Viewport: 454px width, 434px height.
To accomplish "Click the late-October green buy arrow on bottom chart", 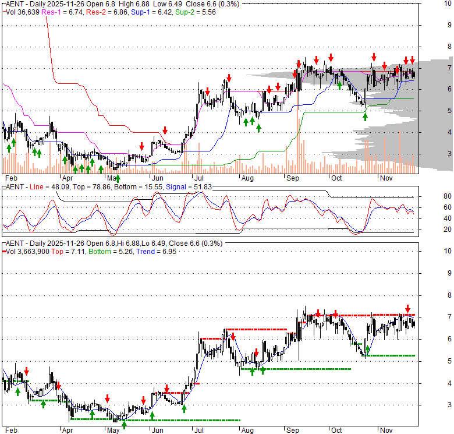I will coord(367,350).
